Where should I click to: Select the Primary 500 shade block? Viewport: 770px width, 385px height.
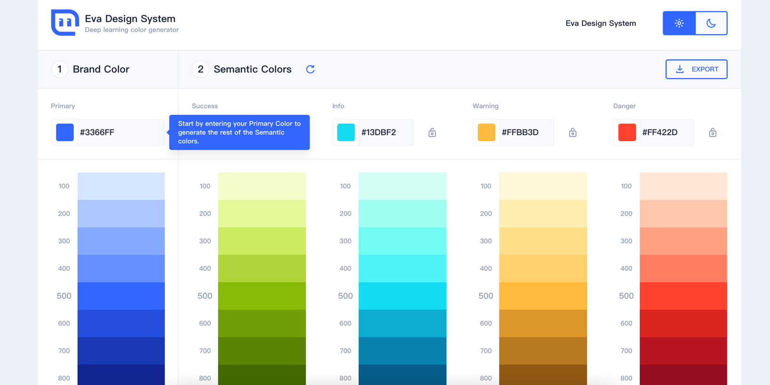121,296
